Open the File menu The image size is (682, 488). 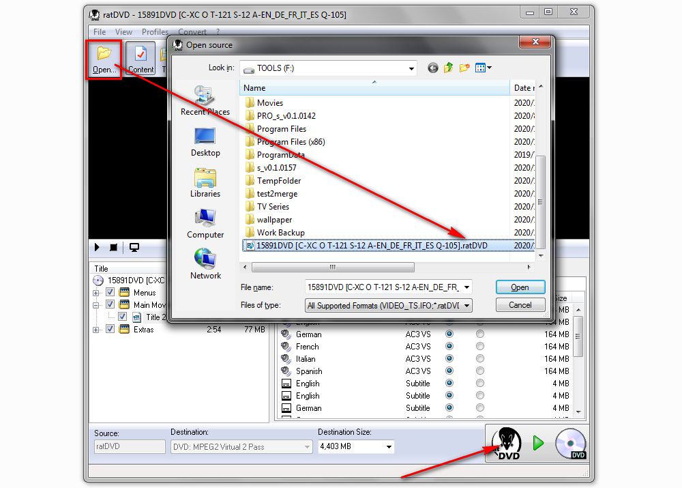point(99,32)
